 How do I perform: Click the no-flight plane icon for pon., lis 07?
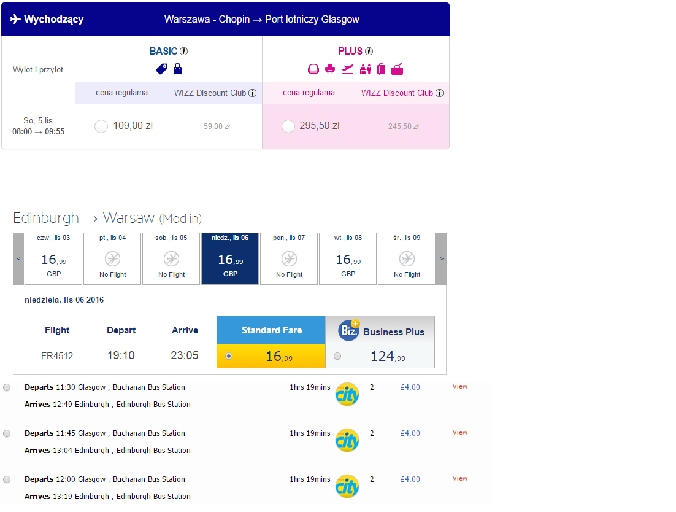coord(290,259)
